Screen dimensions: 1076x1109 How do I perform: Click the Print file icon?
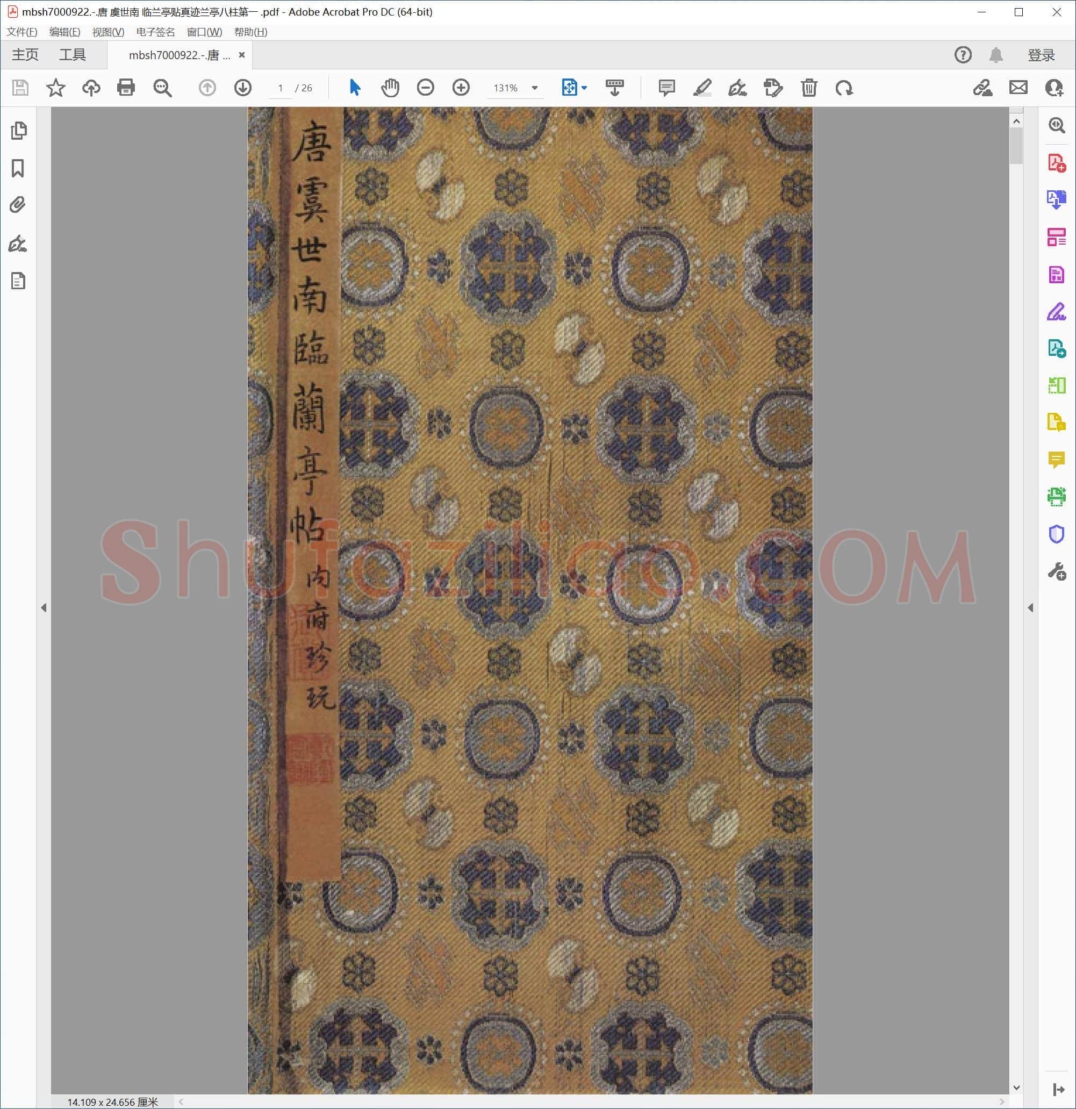click(126, 88)
